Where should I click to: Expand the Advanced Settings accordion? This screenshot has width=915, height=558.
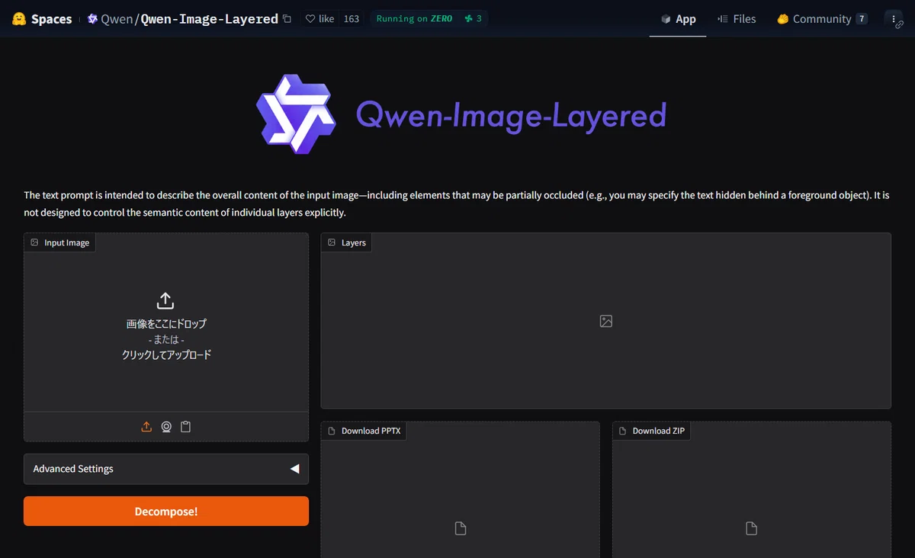point(166,469)
